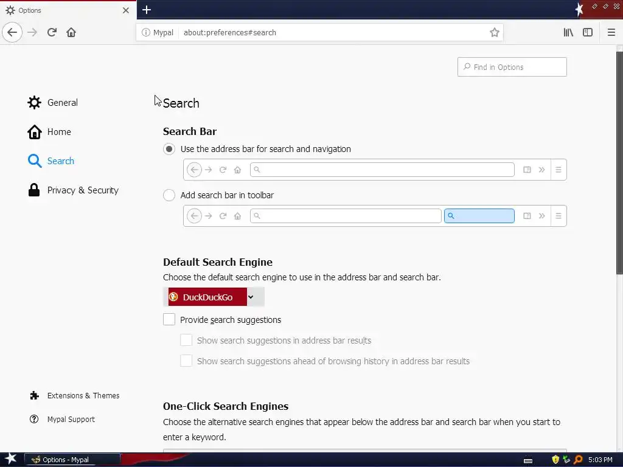Click the forward arrow navigation button
Image resolution: width=623 pixels, height=467 pixels.
click(x=32, y=32)
